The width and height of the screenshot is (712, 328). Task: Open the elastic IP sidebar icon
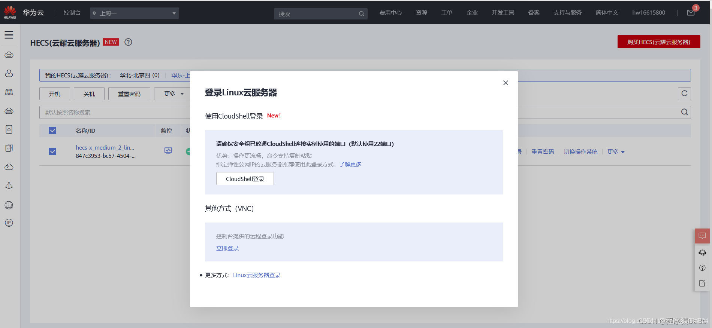point(9,223)
